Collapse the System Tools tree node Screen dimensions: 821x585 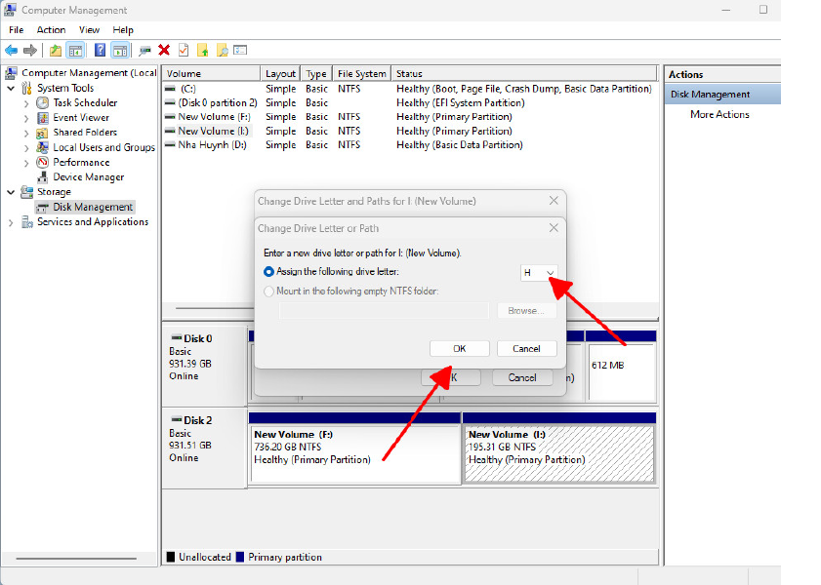[11, 89]
